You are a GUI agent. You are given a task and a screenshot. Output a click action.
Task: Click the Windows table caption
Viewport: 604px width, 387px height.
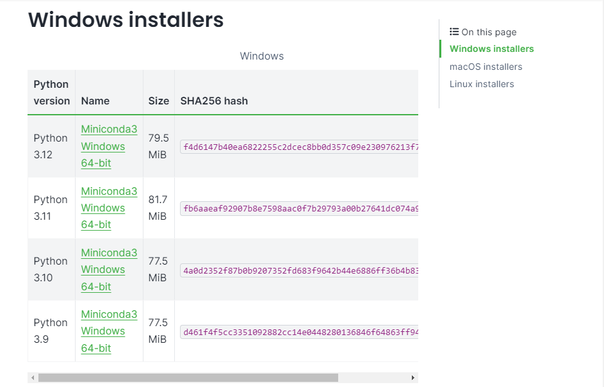point(261,56)
